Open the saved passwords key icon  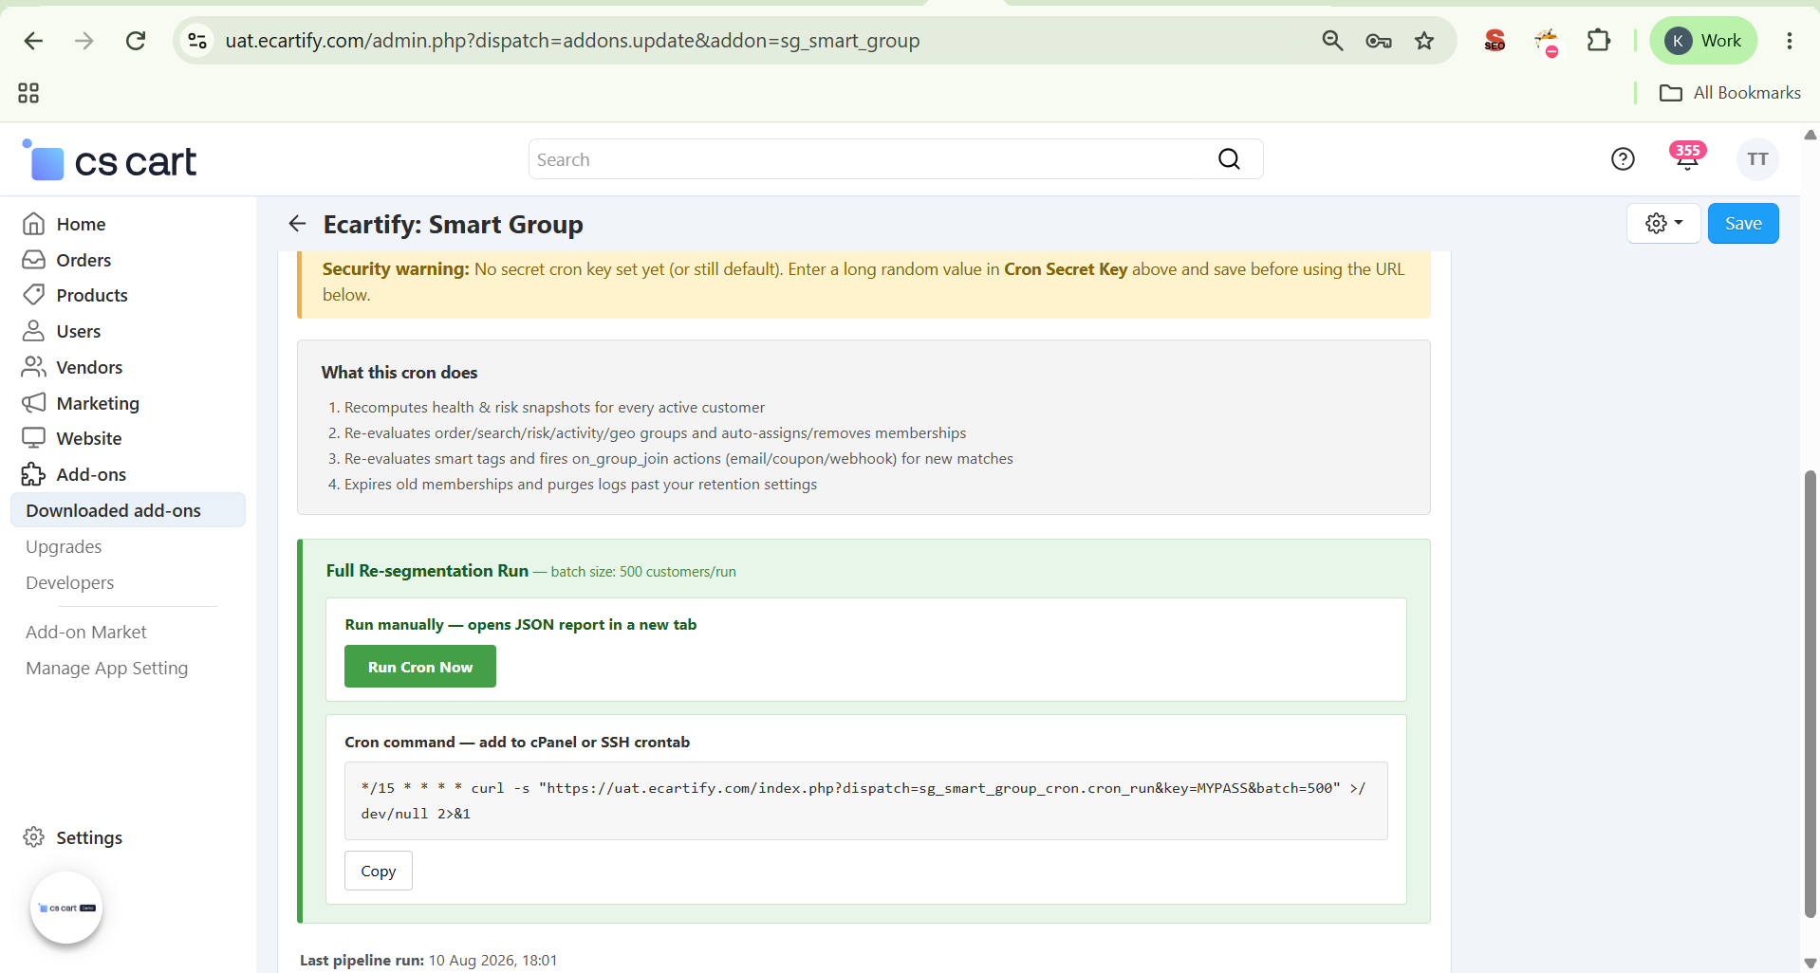pyautogui.click(x=1379, y=41)
